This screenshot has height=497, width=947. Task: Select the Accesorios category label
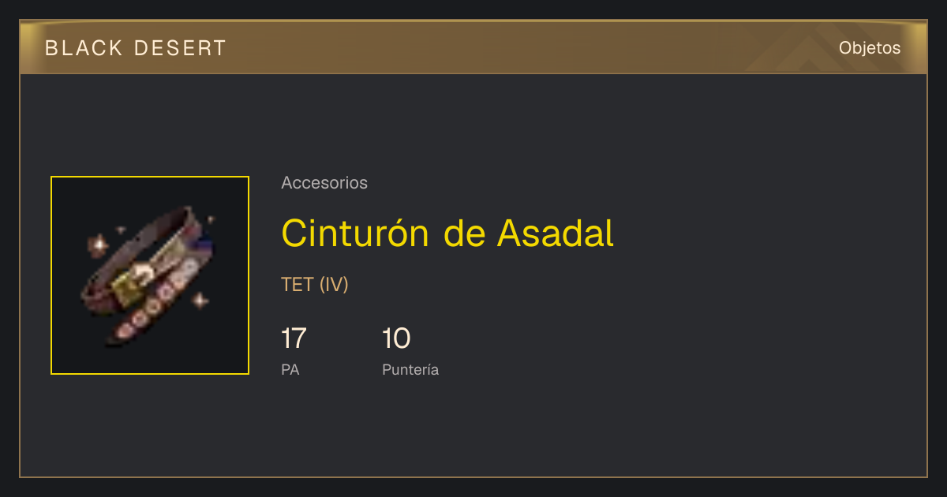click(324, 183)
